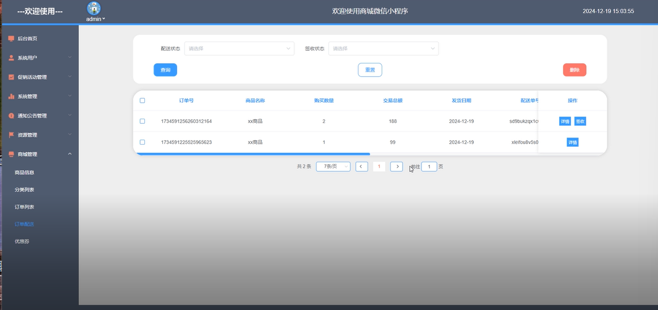
Task: Open the 配送状态 dropdown
Action: point(239,49)
